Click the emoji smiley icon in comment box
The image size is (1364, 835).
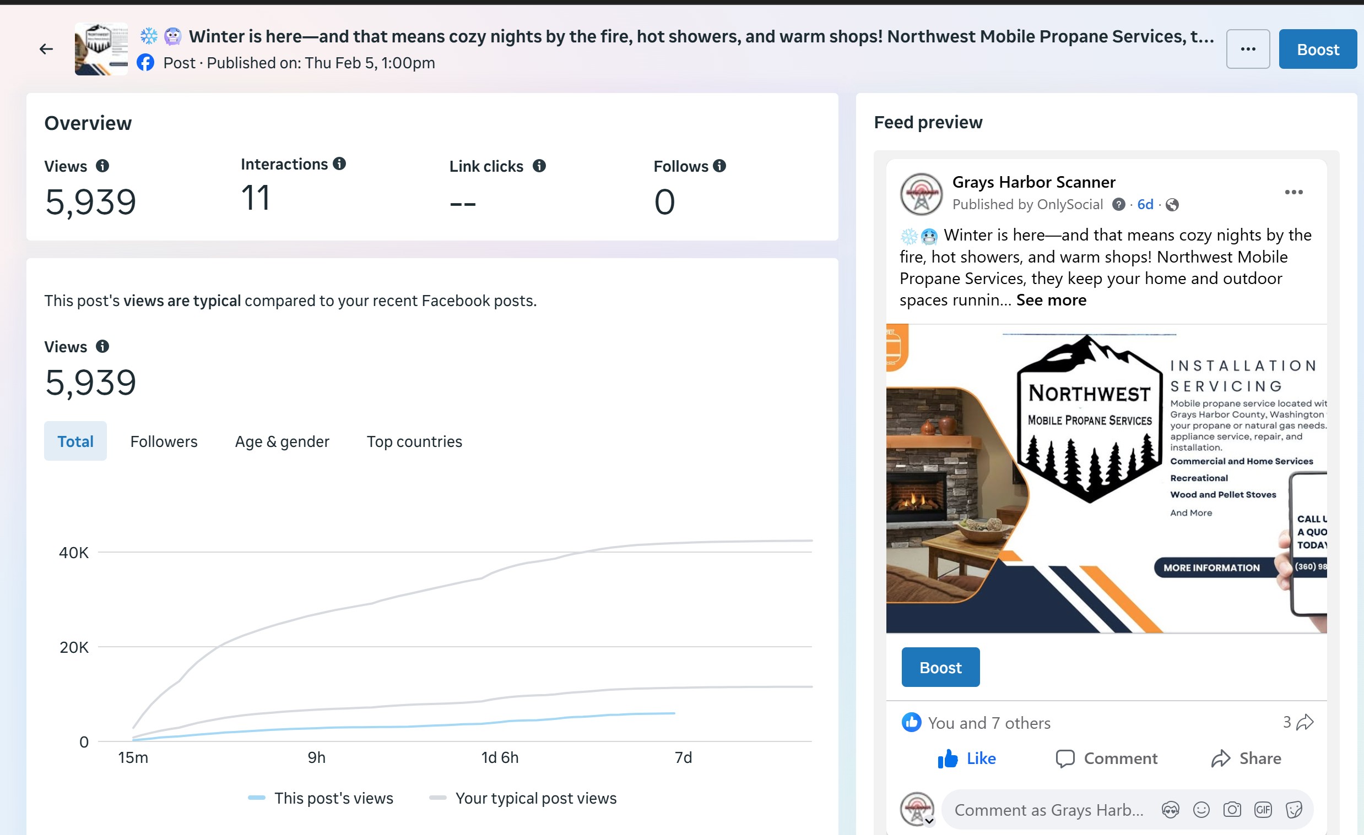[1201, 810]
